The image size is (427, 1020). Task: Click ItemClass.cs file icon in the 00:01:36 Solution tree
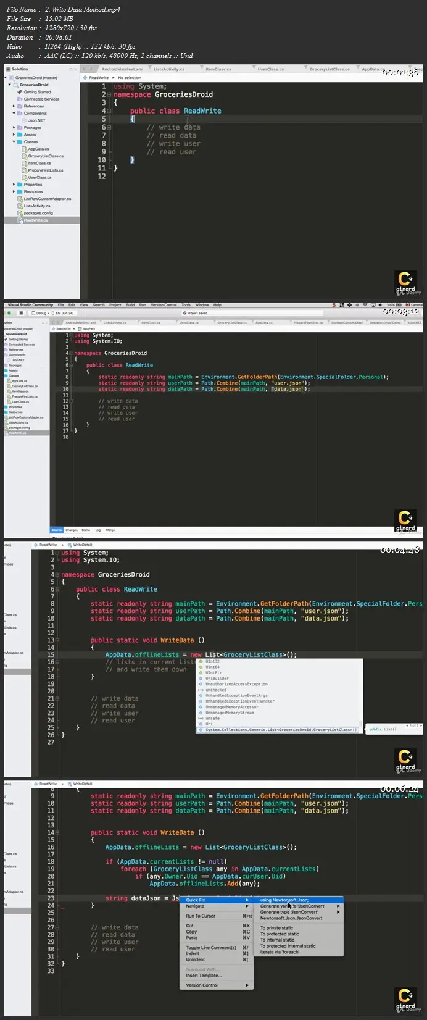pos(25,163)
